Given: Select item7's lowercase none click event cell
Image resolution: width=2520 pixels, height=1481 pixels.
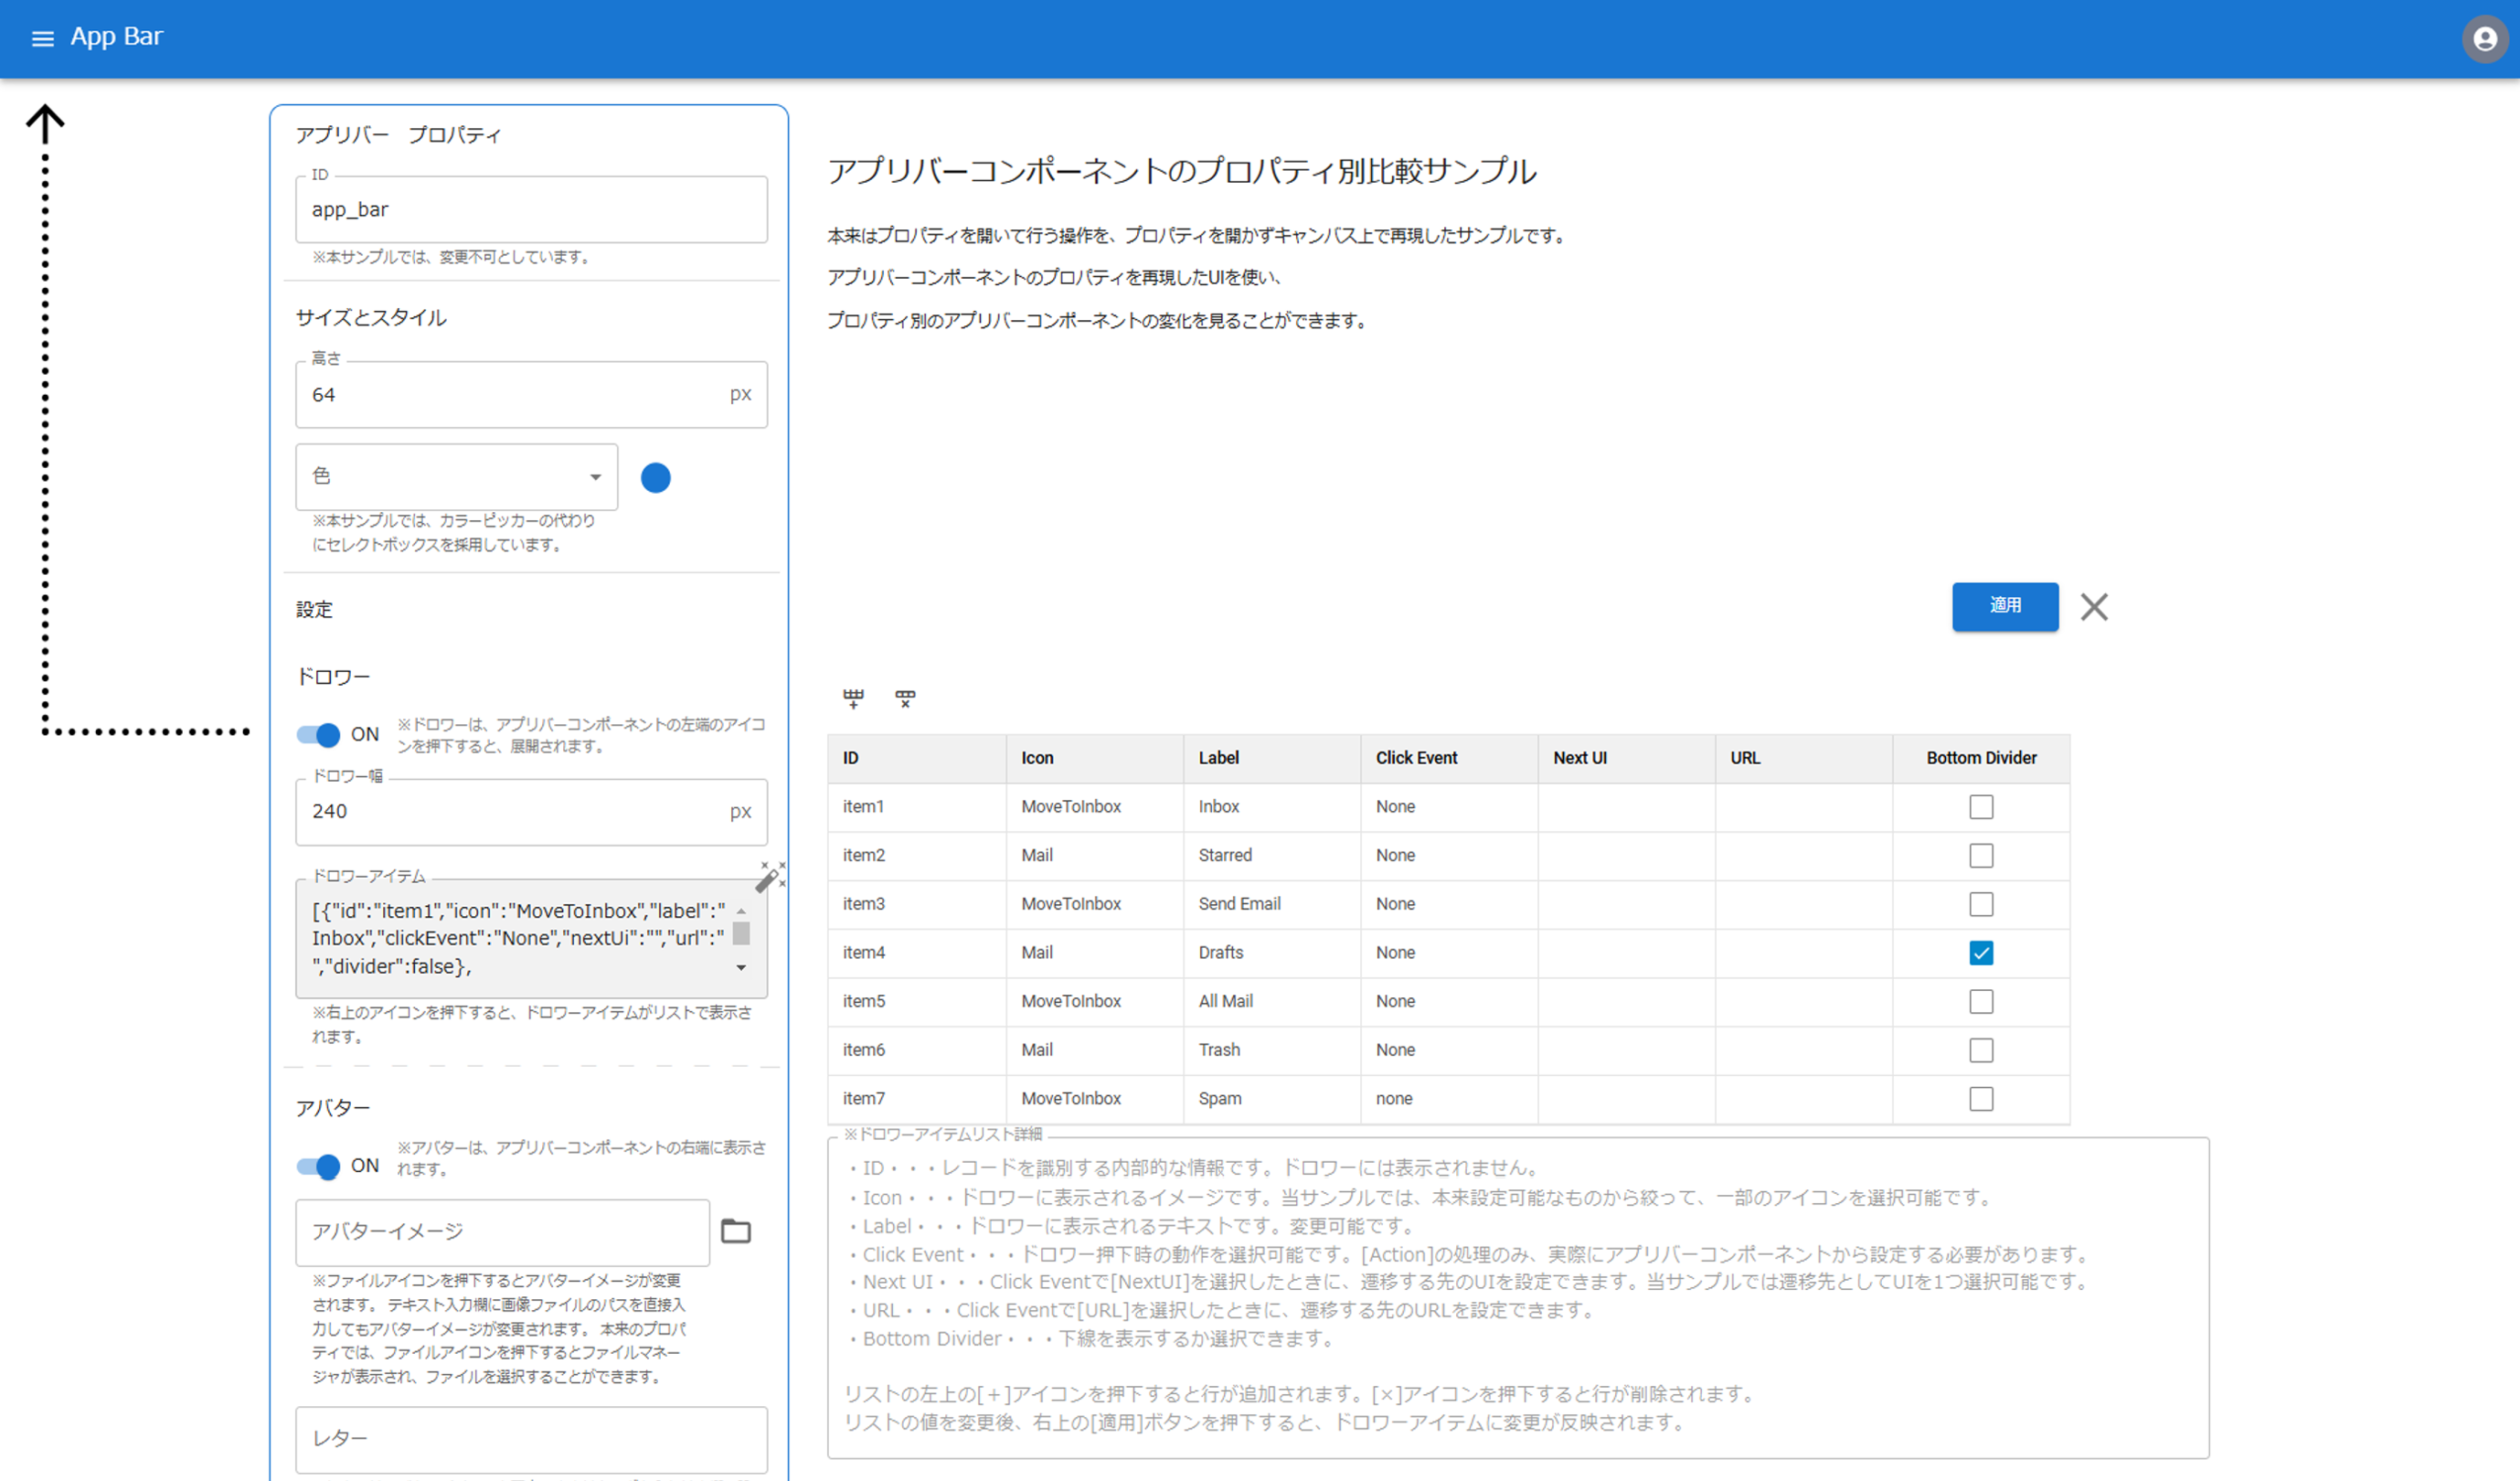Looking at the screenshot, I should (x=1449, y=1099).
